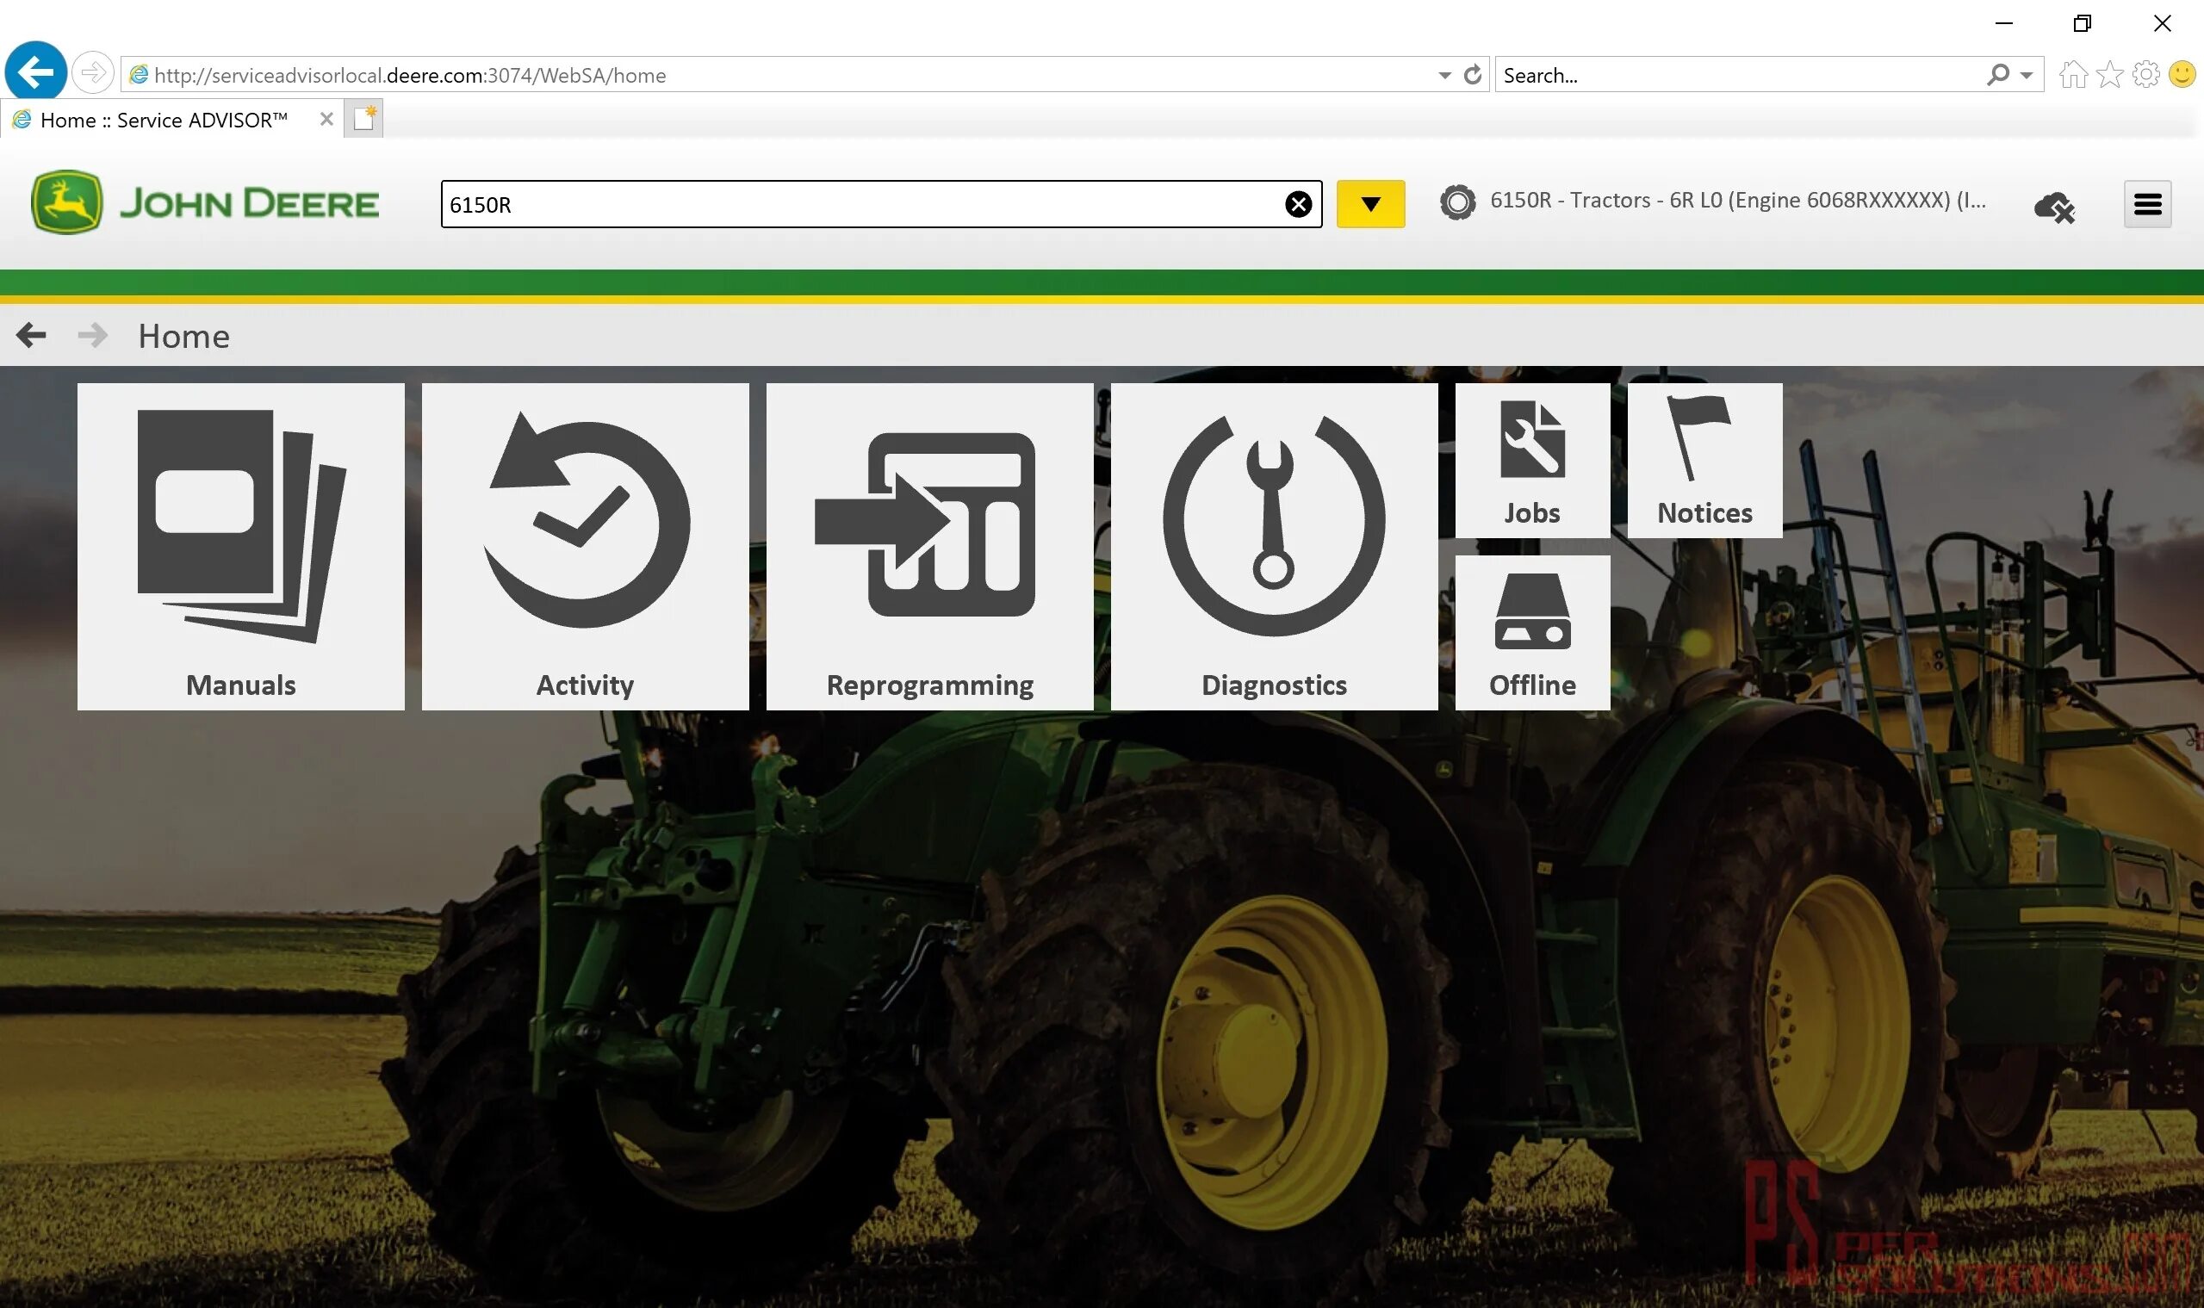Launch the Reprogramming tile
This screenshot has width=2204, height=1308.
[930, 547]
